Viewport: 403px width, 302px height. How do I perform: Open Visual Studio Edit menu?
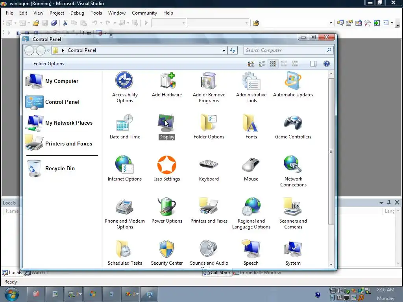pyautogui.click(x=23, y=13)
